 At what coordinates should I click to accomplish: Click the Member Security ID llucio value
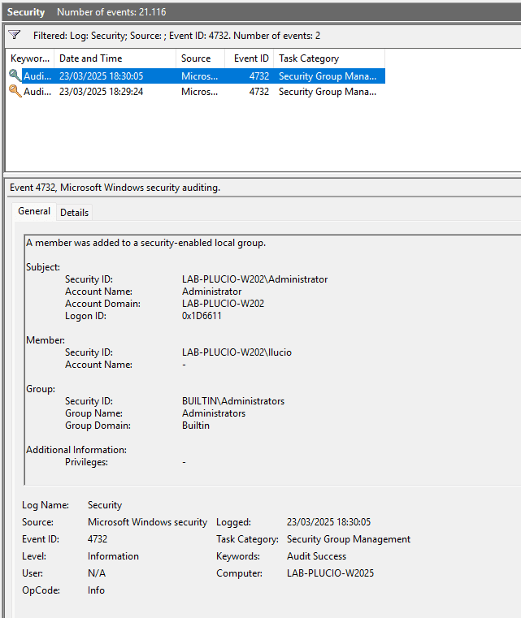point(237,352)
